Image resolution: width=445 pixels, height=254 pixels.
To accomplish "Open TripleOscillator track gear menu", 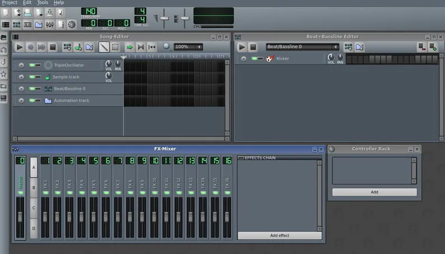I will (21, 65).
